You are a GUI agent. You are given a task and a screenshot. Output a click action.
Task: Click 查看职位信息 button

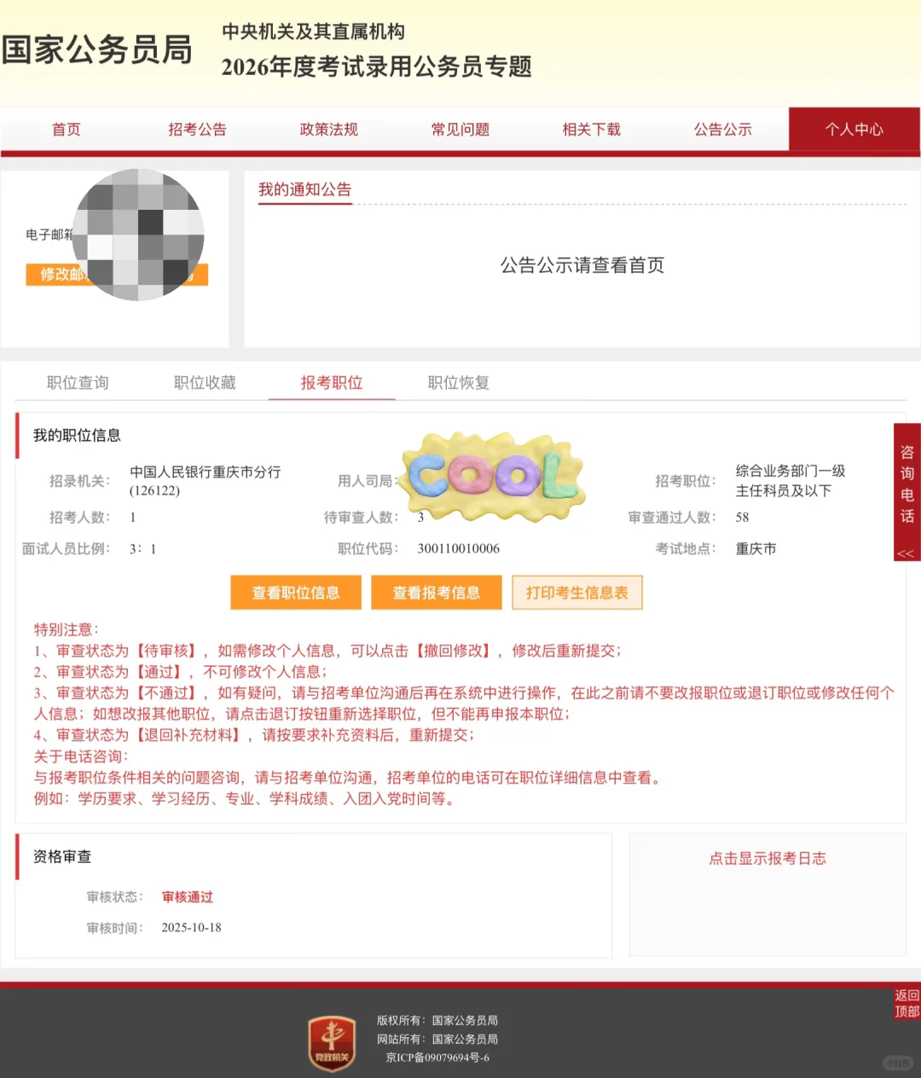coord(295,592)
